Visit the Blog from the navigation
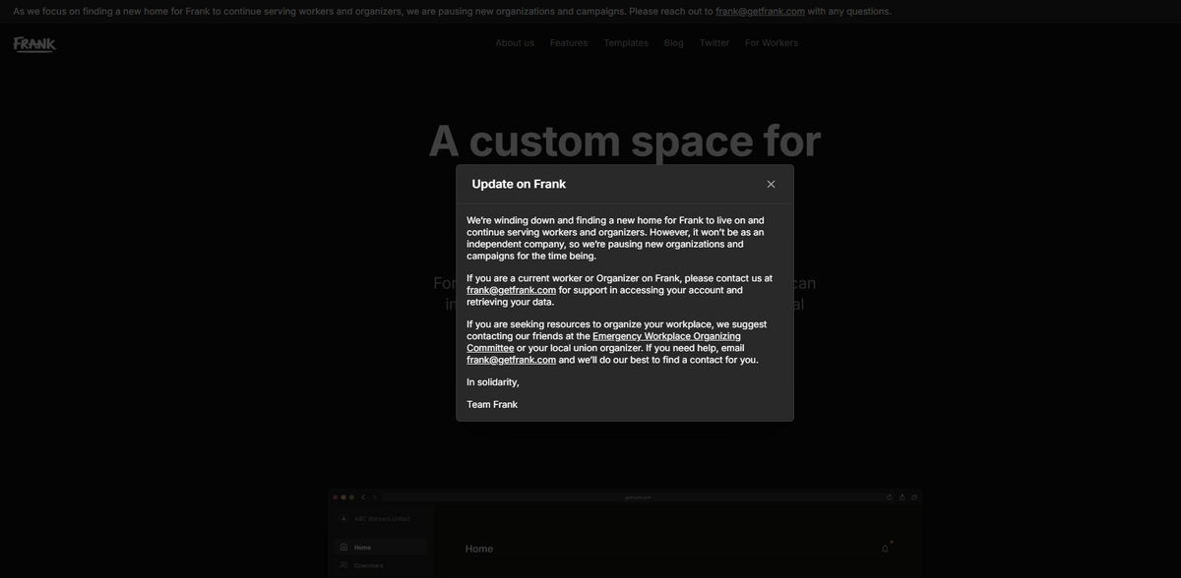Viewport: 1181px width, 578px height. click(674, 43)
